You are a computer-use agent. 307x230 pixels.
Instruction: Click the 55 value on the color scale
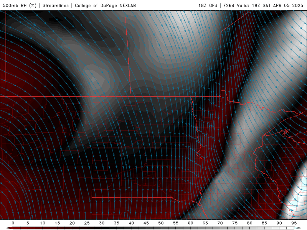pos(176,223)
